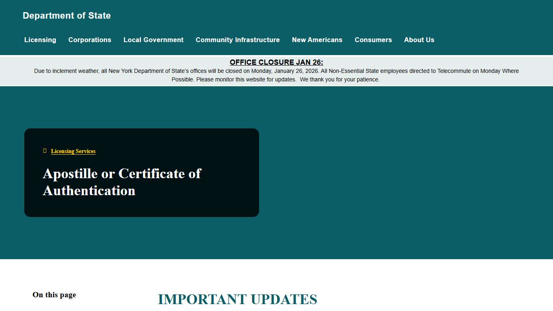Expand the Local Government navigation menu
The width and height of the screenshot is (553, 311).
coord(153,40)
